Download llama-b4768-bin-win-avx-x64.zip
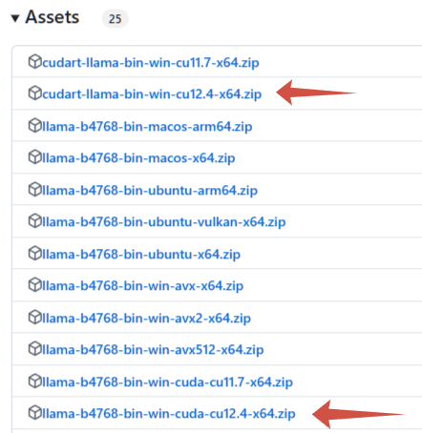Image resolution: width=422 pixels, height=433 pixels. click(x=143, y=286)
